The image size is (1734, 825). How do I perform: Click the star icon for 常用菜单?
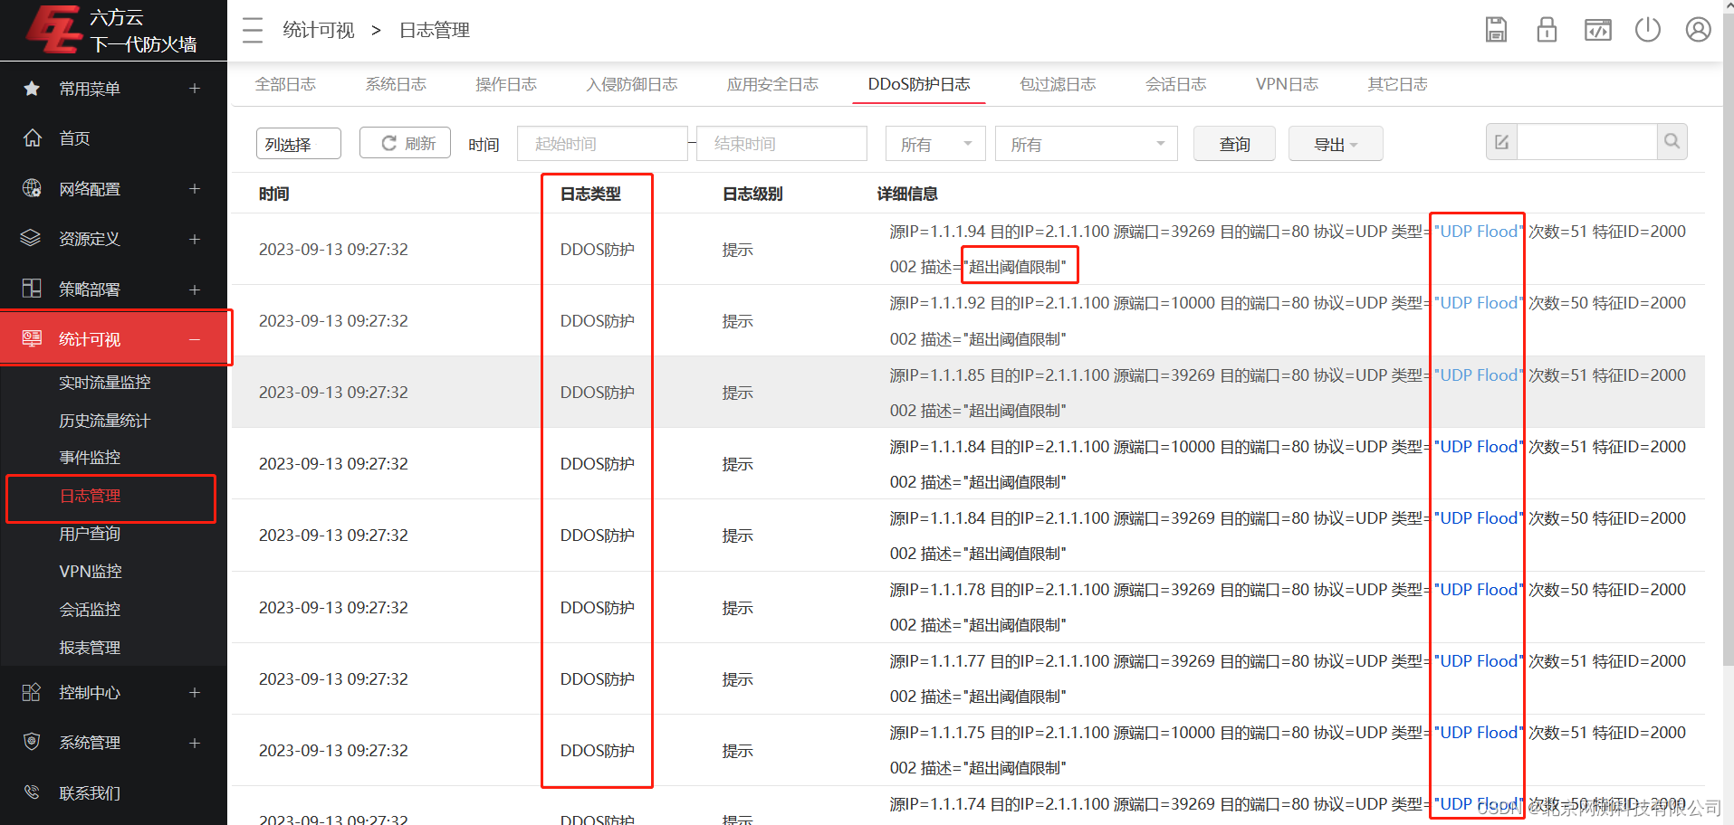[x=32, y=89]
